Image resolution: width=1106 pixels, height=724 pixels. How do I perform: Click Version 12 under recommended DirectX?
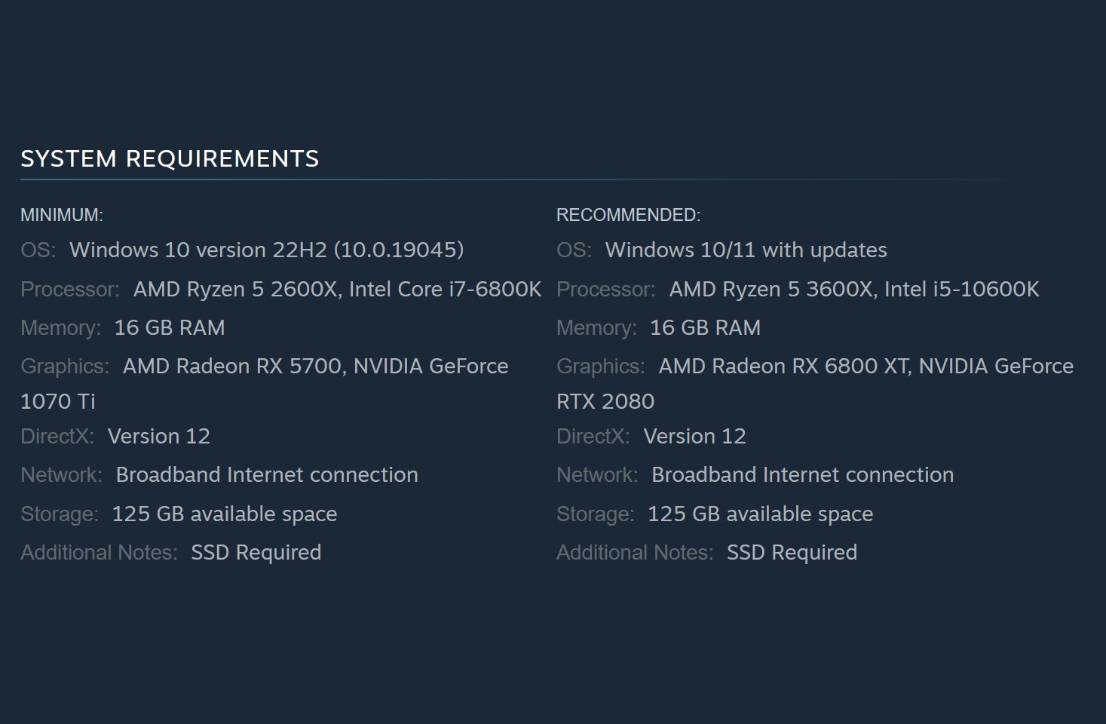coord(694,437)
